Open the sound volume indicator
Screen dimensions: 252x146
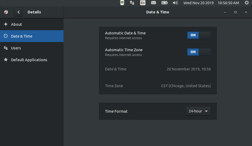point(175,3)
